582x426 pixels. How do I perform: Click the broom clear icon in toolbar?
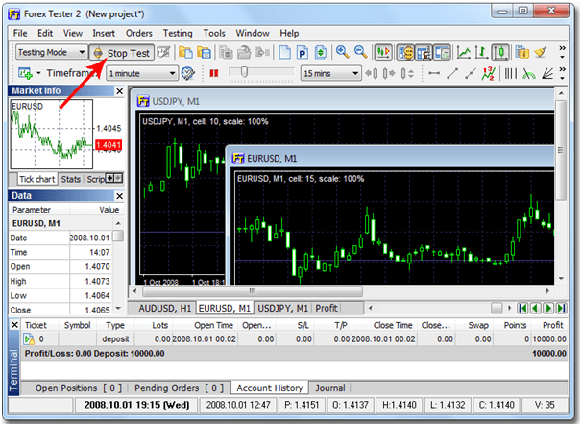(x=541, y=52)
